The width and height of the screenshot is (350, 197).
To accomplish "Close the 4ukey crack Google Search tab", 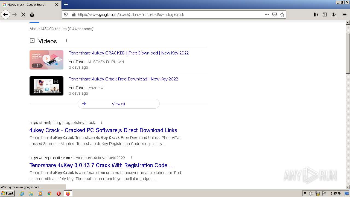I will tap(57, 5).
